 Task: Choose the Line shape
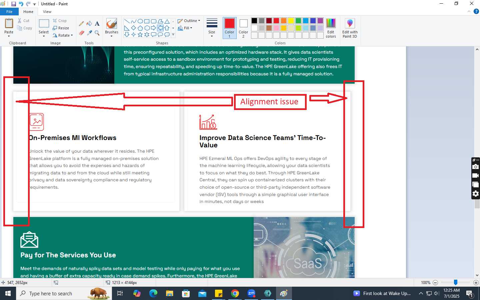coord(127,21)
